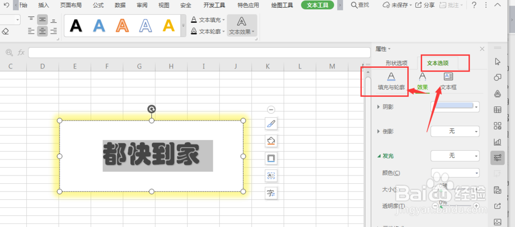
Task: Align text to bottom
Action: click(x=54, y=20)
